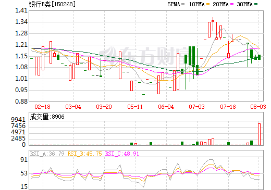Click the 07-16 date axis label
Viewport: 271px width, 190px height.
pos(228,107)
